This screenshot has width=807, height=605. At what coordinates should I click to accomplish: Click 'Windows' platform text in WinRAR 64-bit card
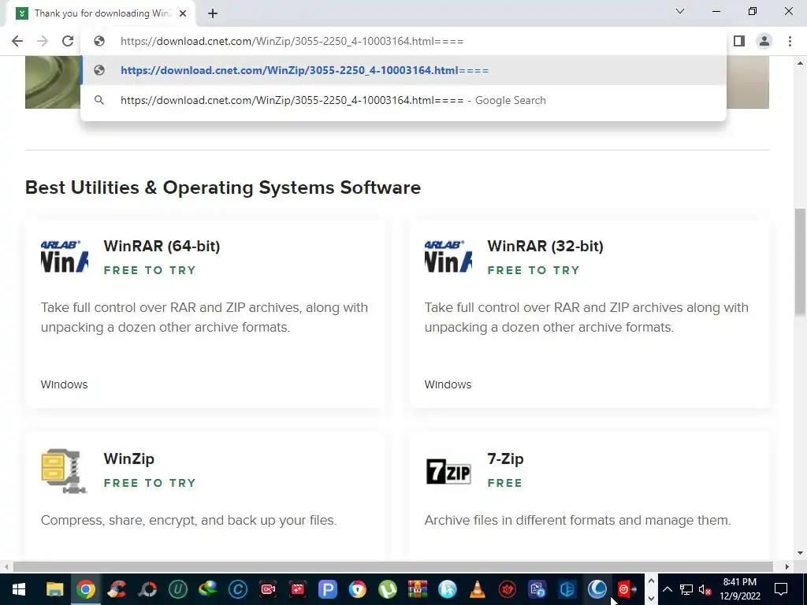click(x=65, y=384)
